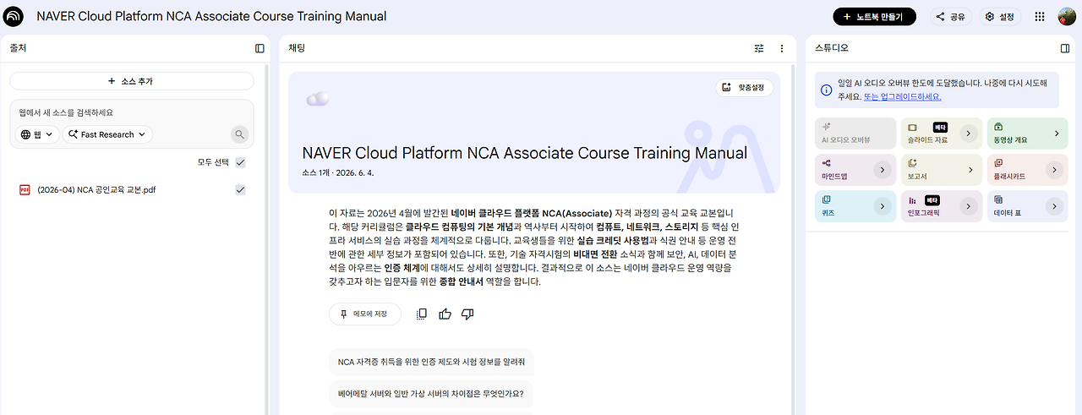1082x415 pixels.
Task: Select suggested question about 베어메탈 서버
Action: coord(431,393)
